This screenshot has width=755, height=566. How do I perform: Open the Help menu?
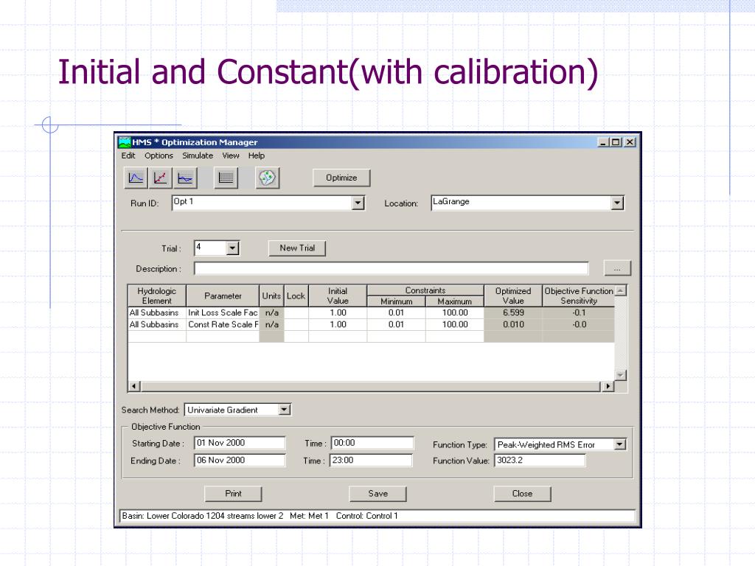[257, 156]
